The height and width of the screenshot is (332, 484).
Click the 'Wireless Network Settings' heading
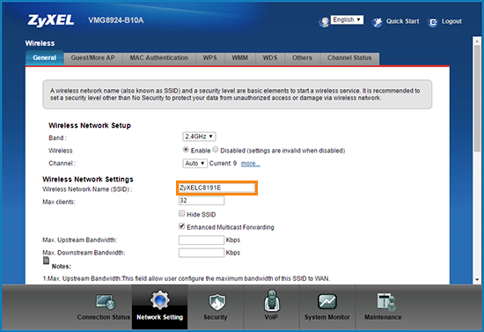click(88, 179)
